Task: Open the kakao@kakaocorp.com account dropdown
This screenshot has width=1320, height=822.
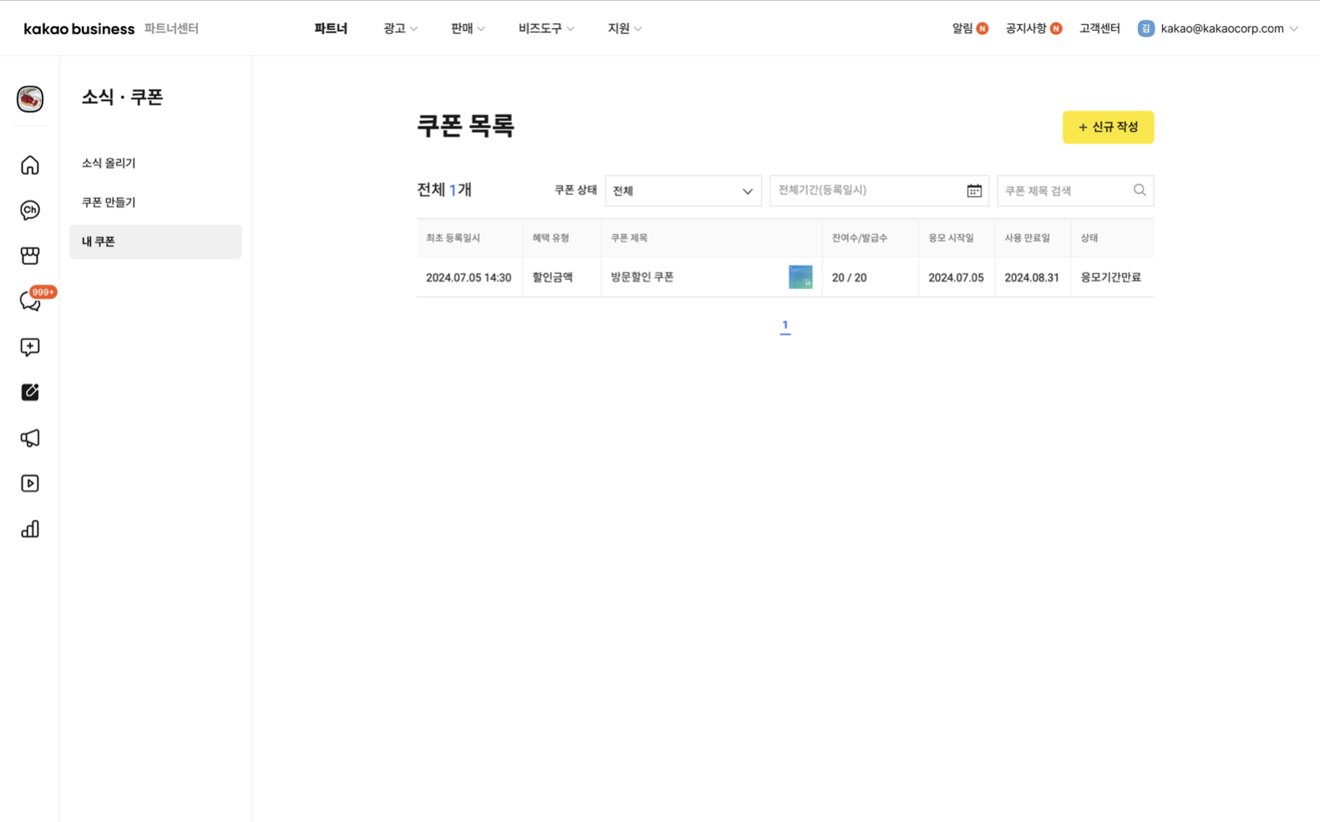Action: [1221, 28]
